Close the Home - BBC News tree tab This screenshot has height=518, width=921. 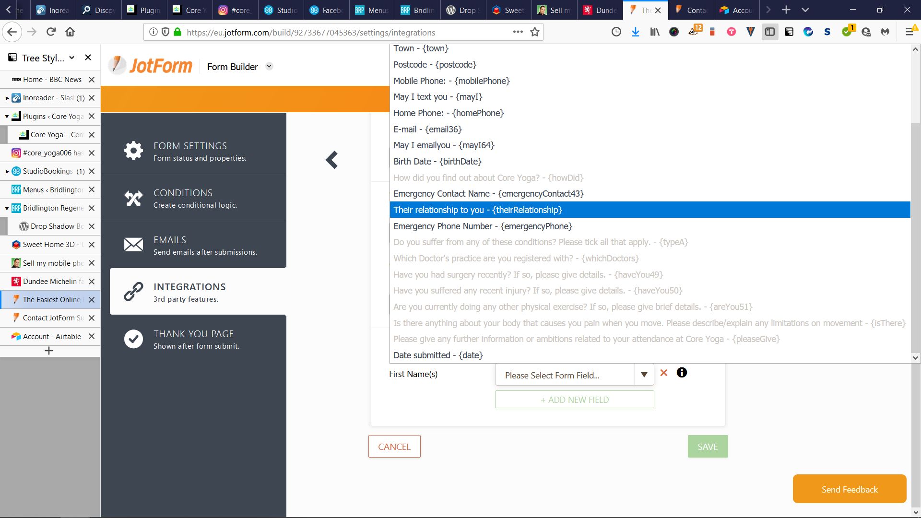(x=92, y=80)
